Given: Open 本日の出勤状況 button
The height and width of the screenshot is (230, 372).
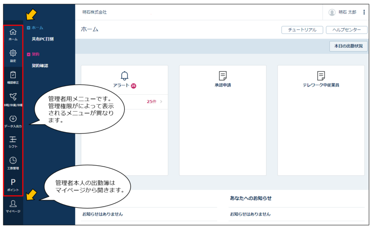Looking at the screenshot, I should coord(348,46).
